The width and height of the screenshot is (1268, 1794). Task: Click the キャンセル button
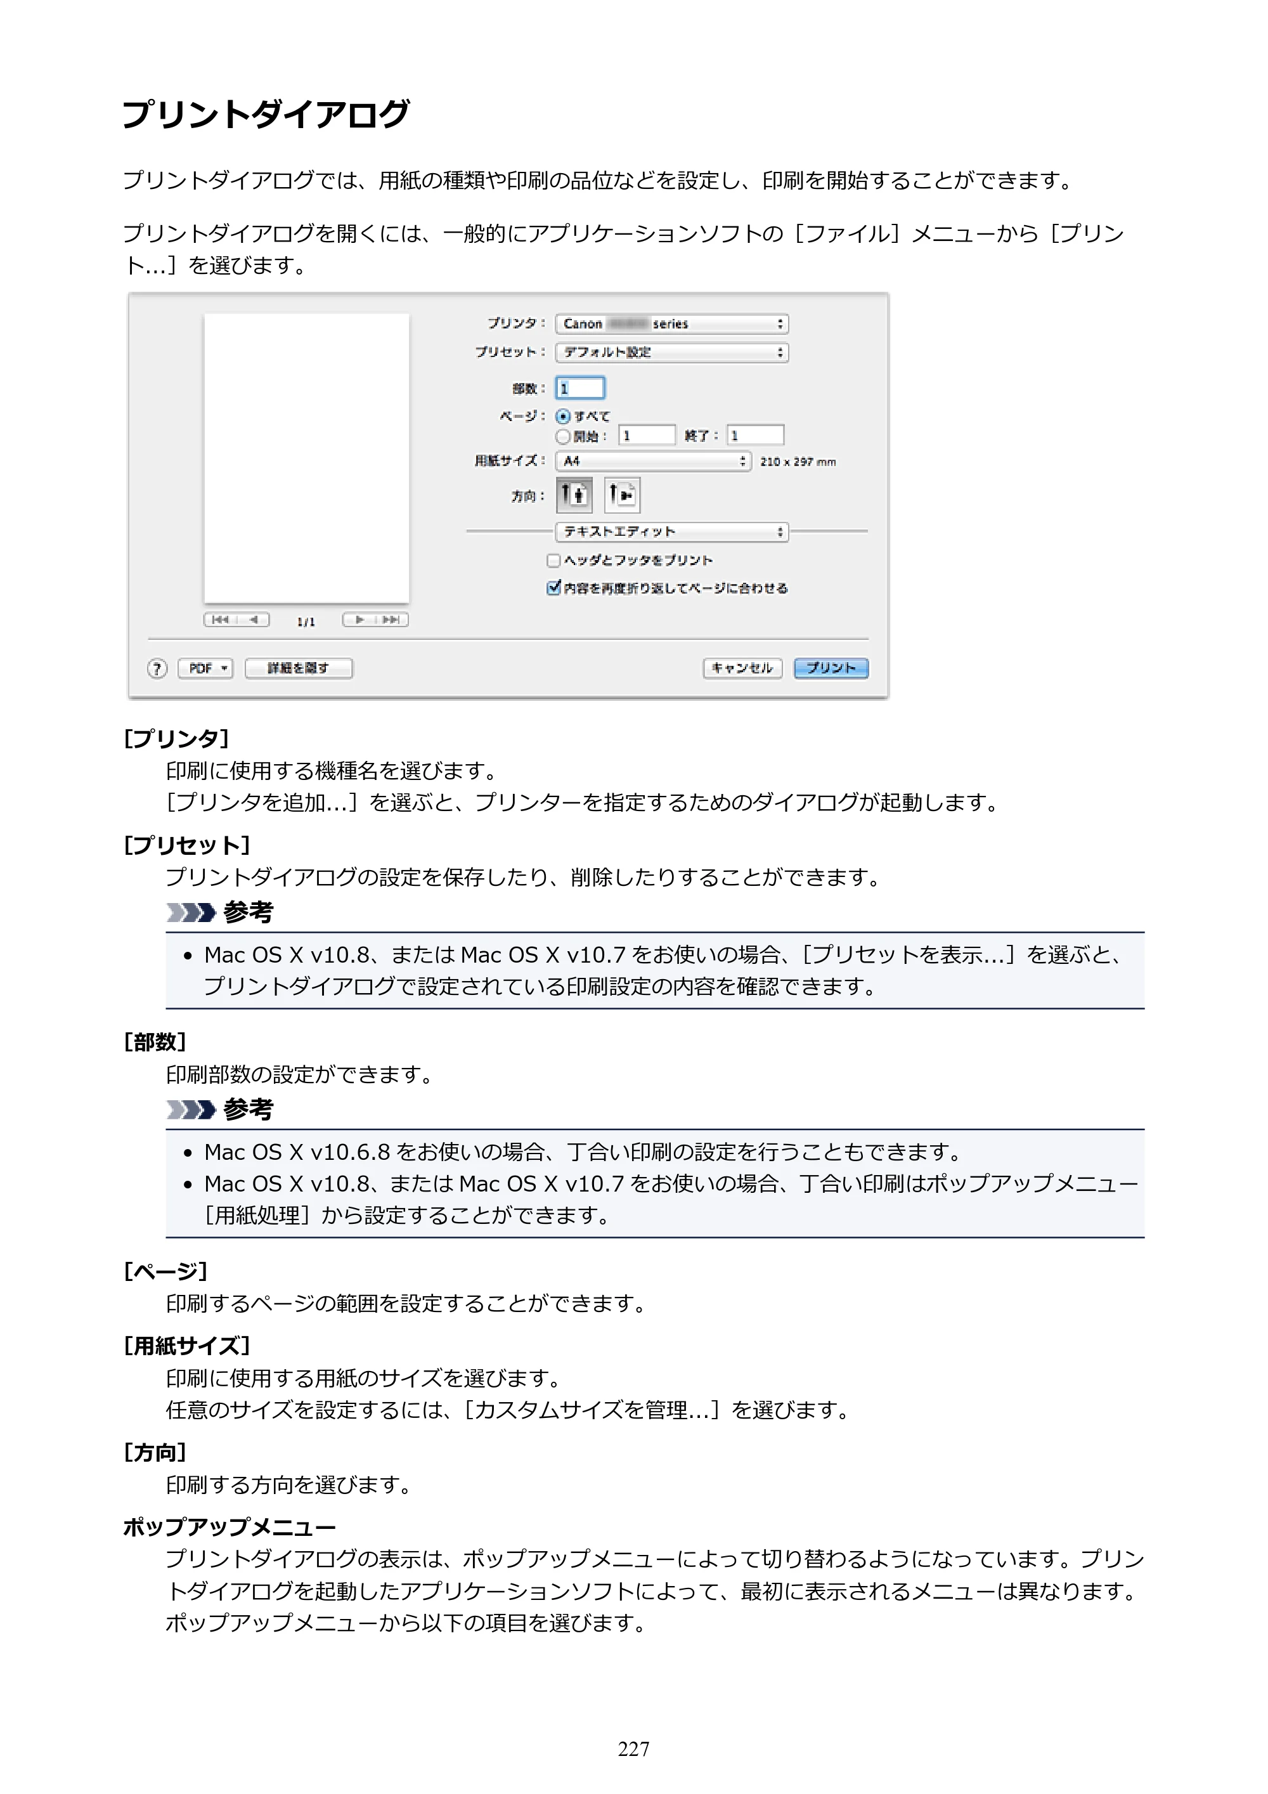(742, 668)
